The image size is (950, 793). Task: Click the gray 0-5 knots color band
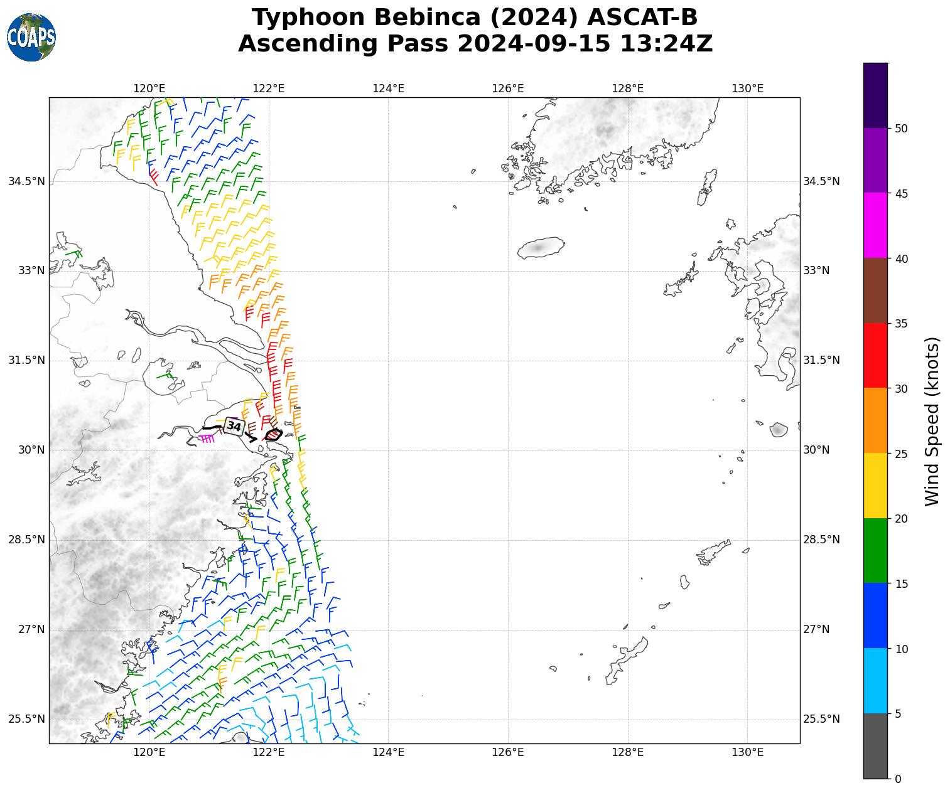pyautogui.click(x=875, y=746)
